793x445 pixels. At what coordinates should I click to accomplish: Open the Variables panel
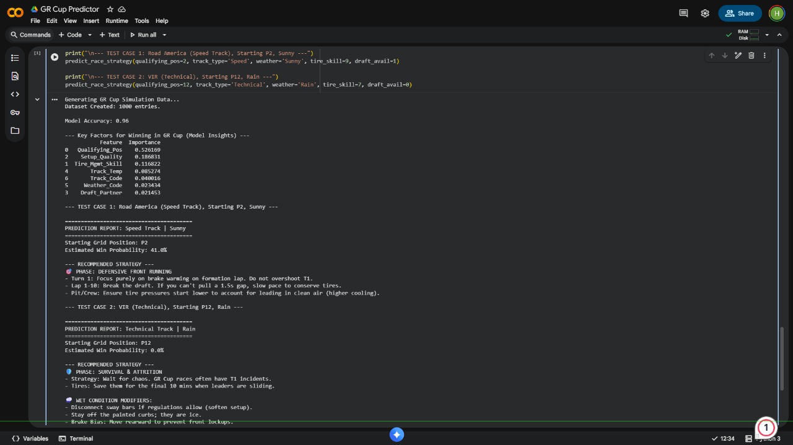pyautogui.click(x=30, y=438)
